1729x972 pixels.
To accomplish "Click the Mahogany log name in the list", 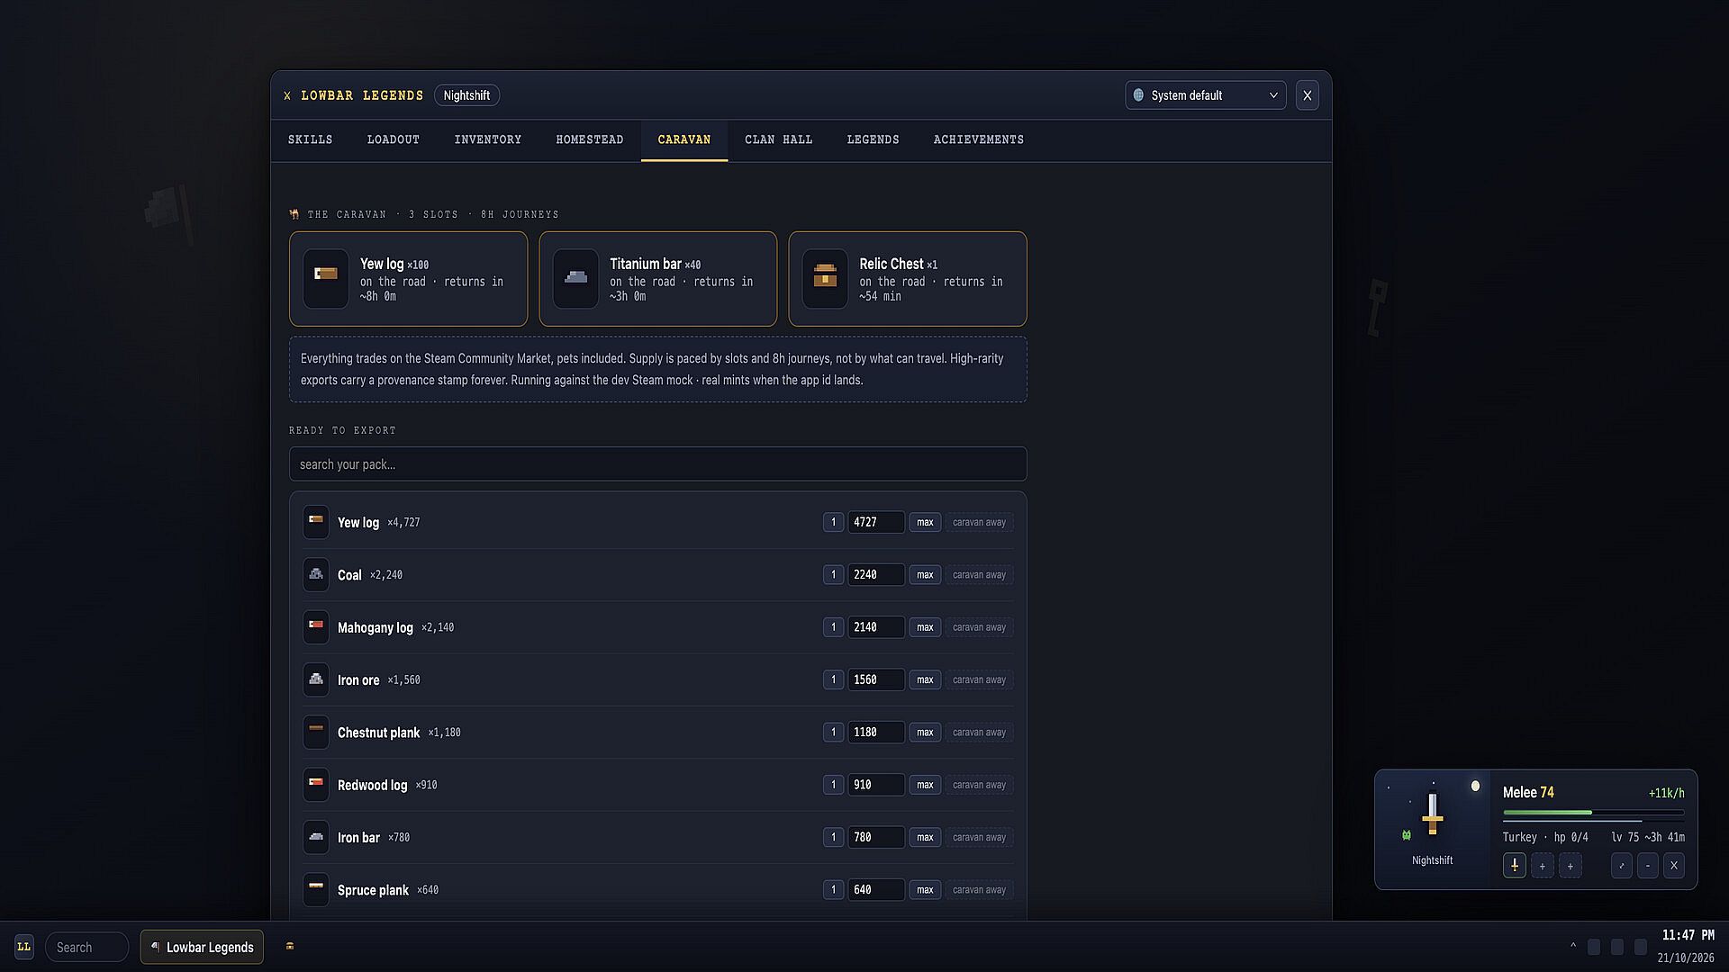I will click(x=376, y=627).
